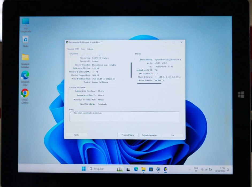Expand the hidden tray icons chevron
Image resolution: width=252 pixels, height=187 pixels.
point(189,169)
